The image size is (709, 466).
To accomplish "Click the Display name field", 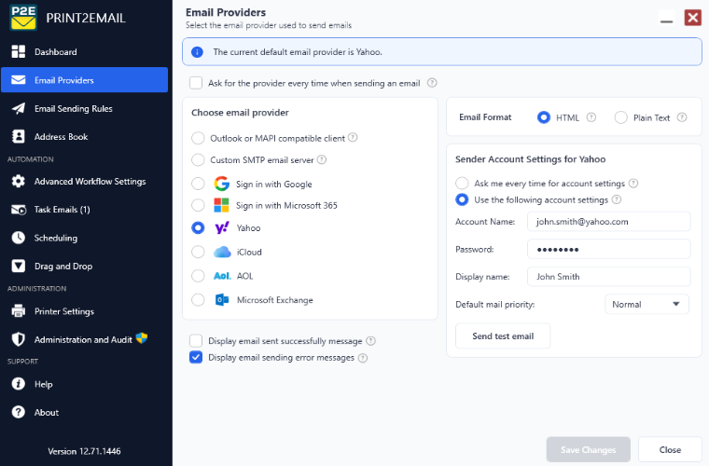I will pos(608,277).
